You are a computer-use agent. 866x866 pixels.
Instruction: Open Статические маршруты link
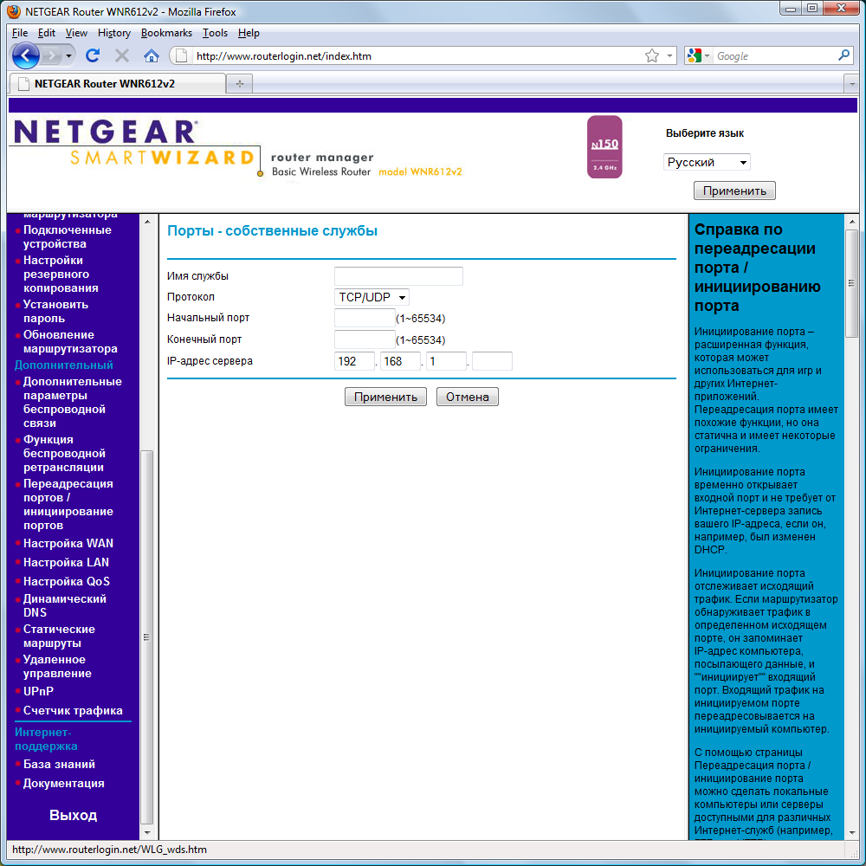[59, 637]
